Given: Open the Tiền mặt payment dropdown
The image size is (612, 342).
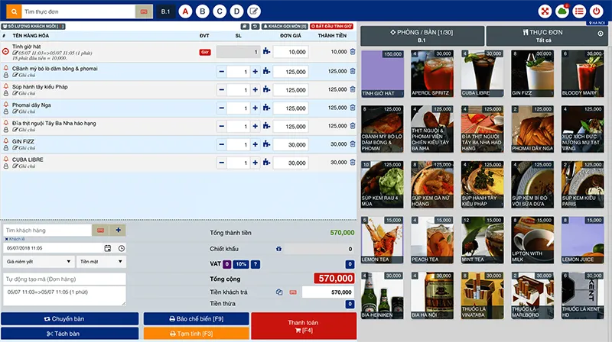Looking at the screenshot, I should pyautogui.click(x=102, y=261).
